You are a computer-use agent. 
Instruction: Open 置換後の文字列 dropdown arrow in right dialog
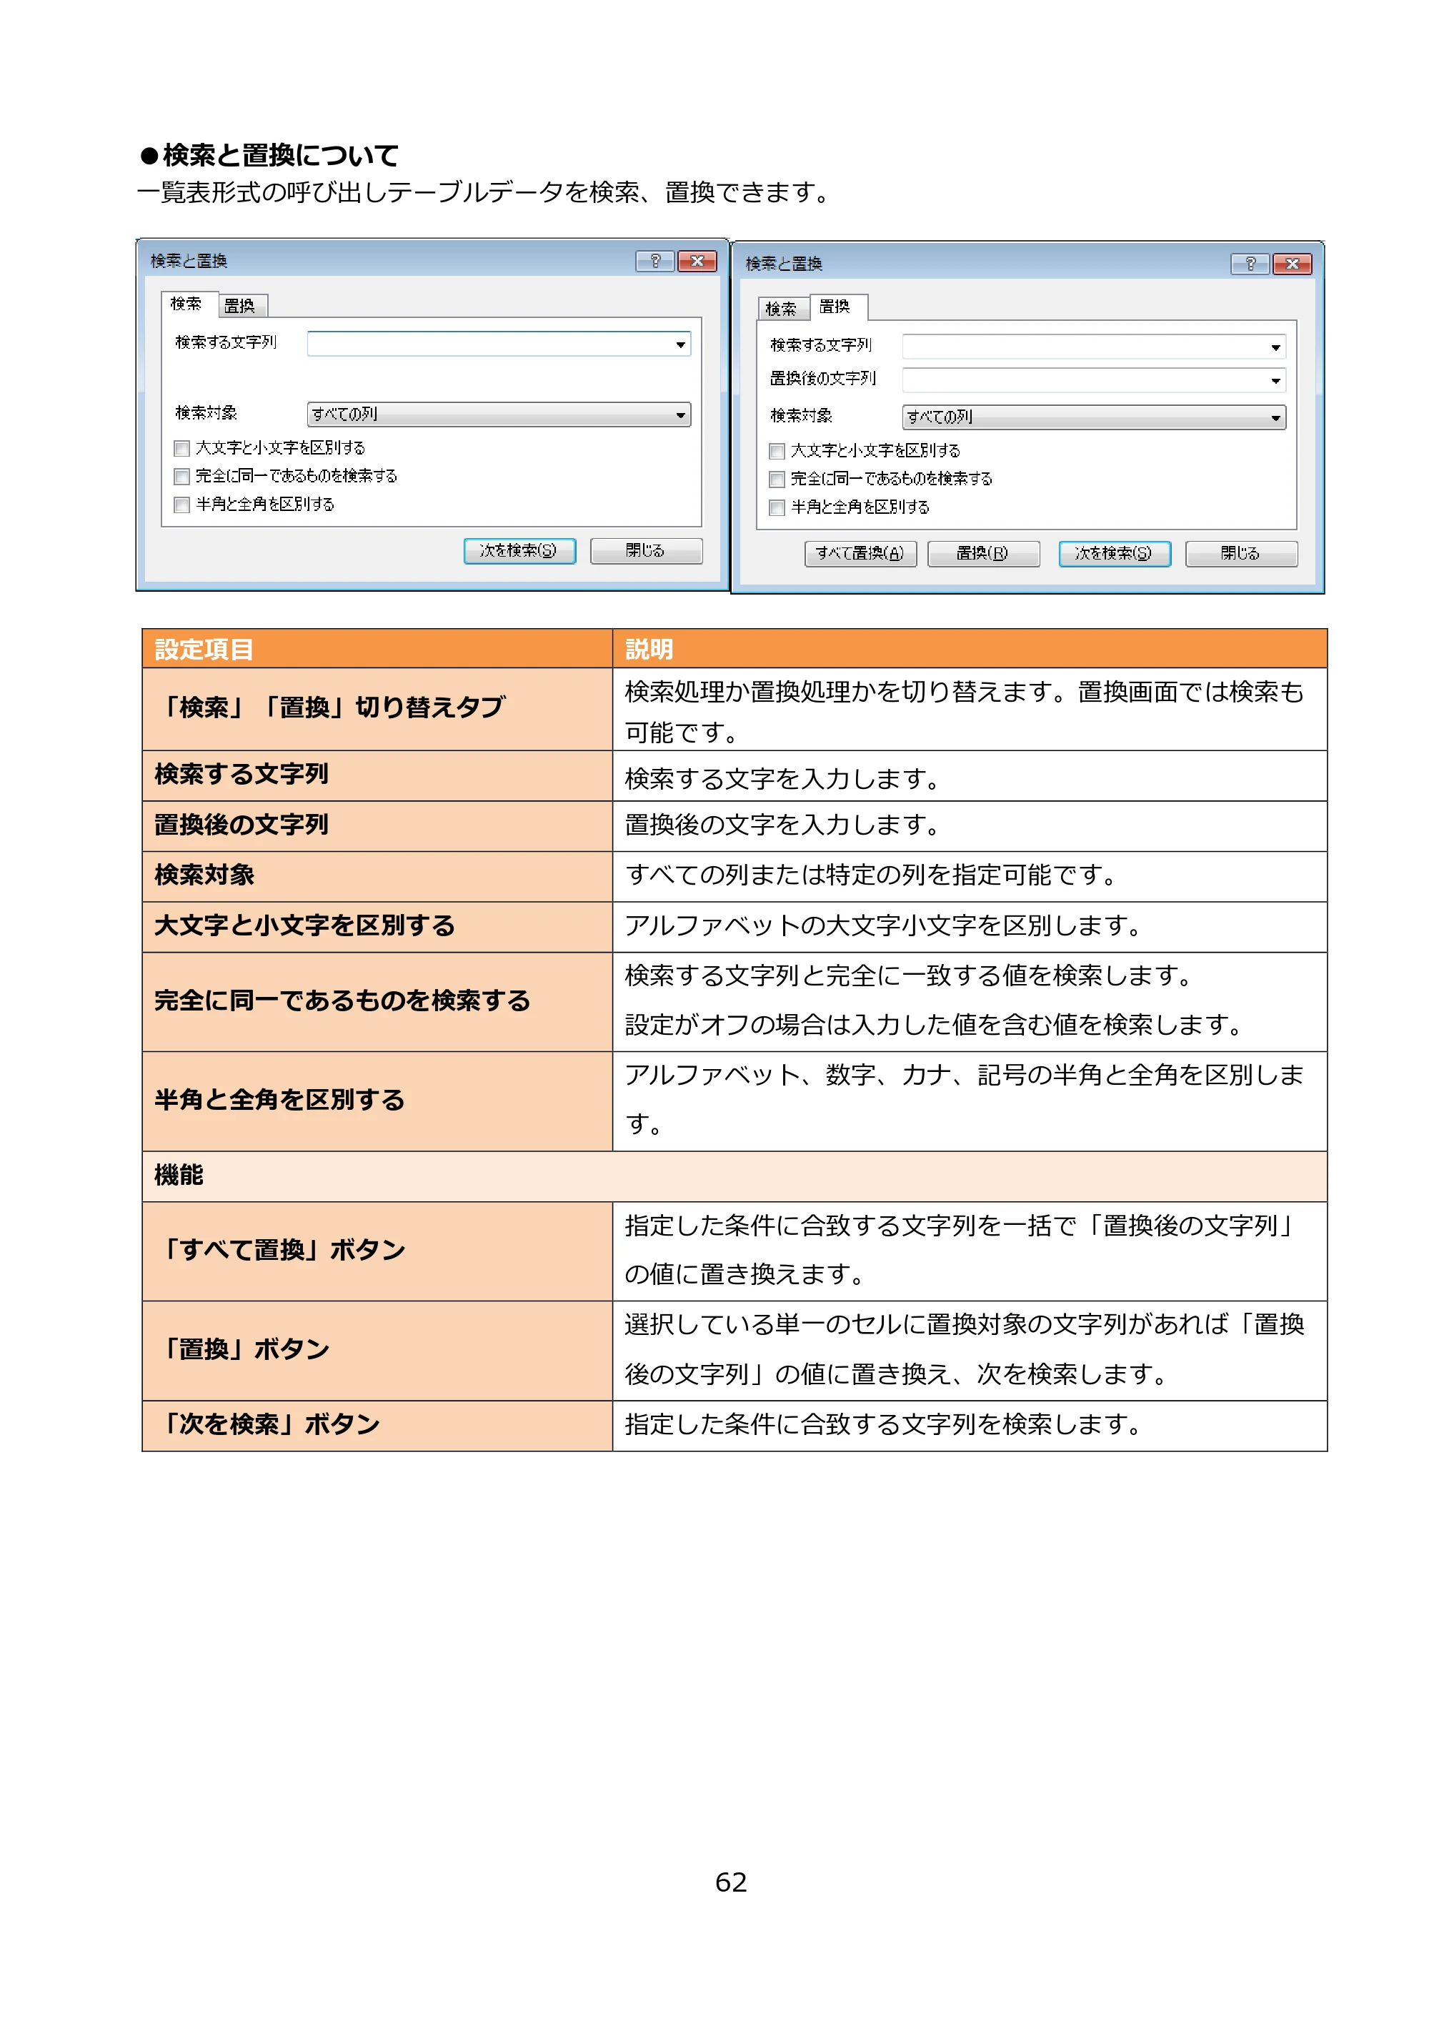pos(1275,380)
